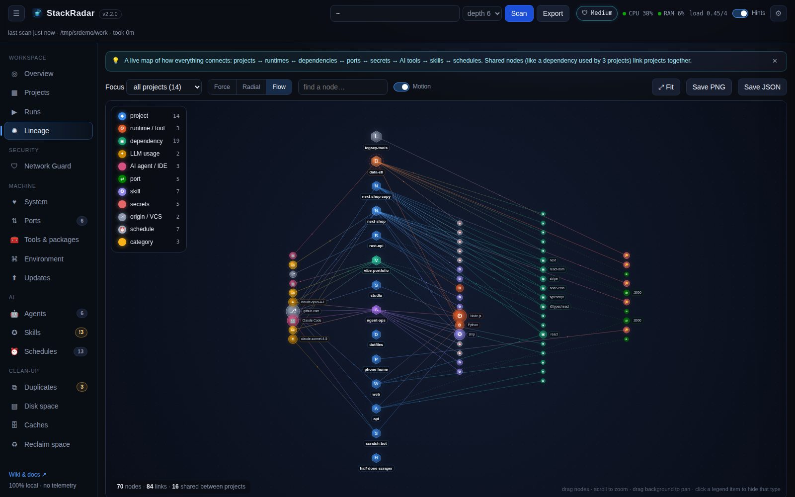Toggle the Hints switch off
This screenshot has width=795, height=497.
(x=740, y=13)
